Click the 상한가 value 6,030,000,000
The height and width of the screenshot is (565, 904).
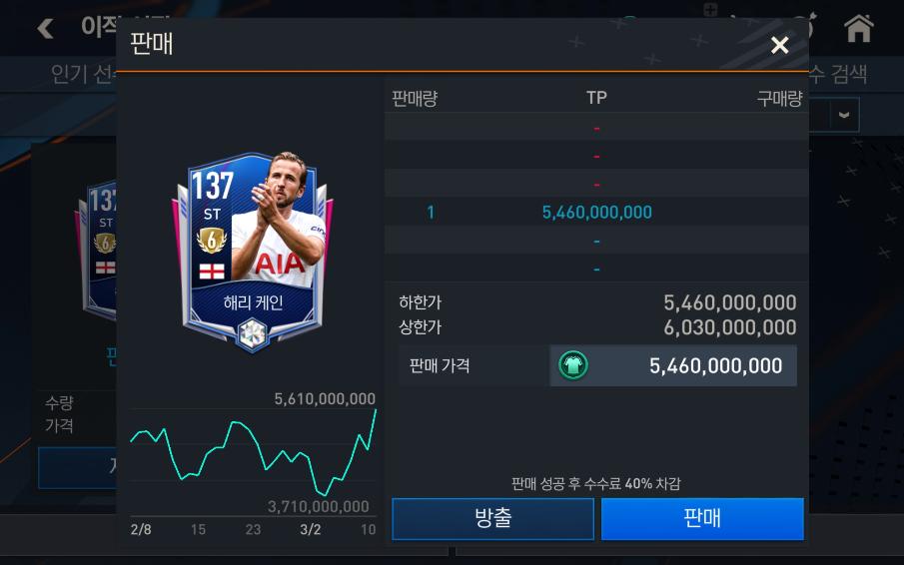(730, 327)
